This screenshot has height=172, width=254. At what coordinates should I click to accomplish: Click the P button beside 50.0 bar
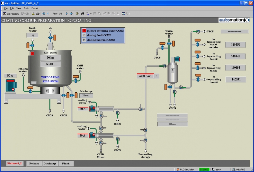[156, 76]
